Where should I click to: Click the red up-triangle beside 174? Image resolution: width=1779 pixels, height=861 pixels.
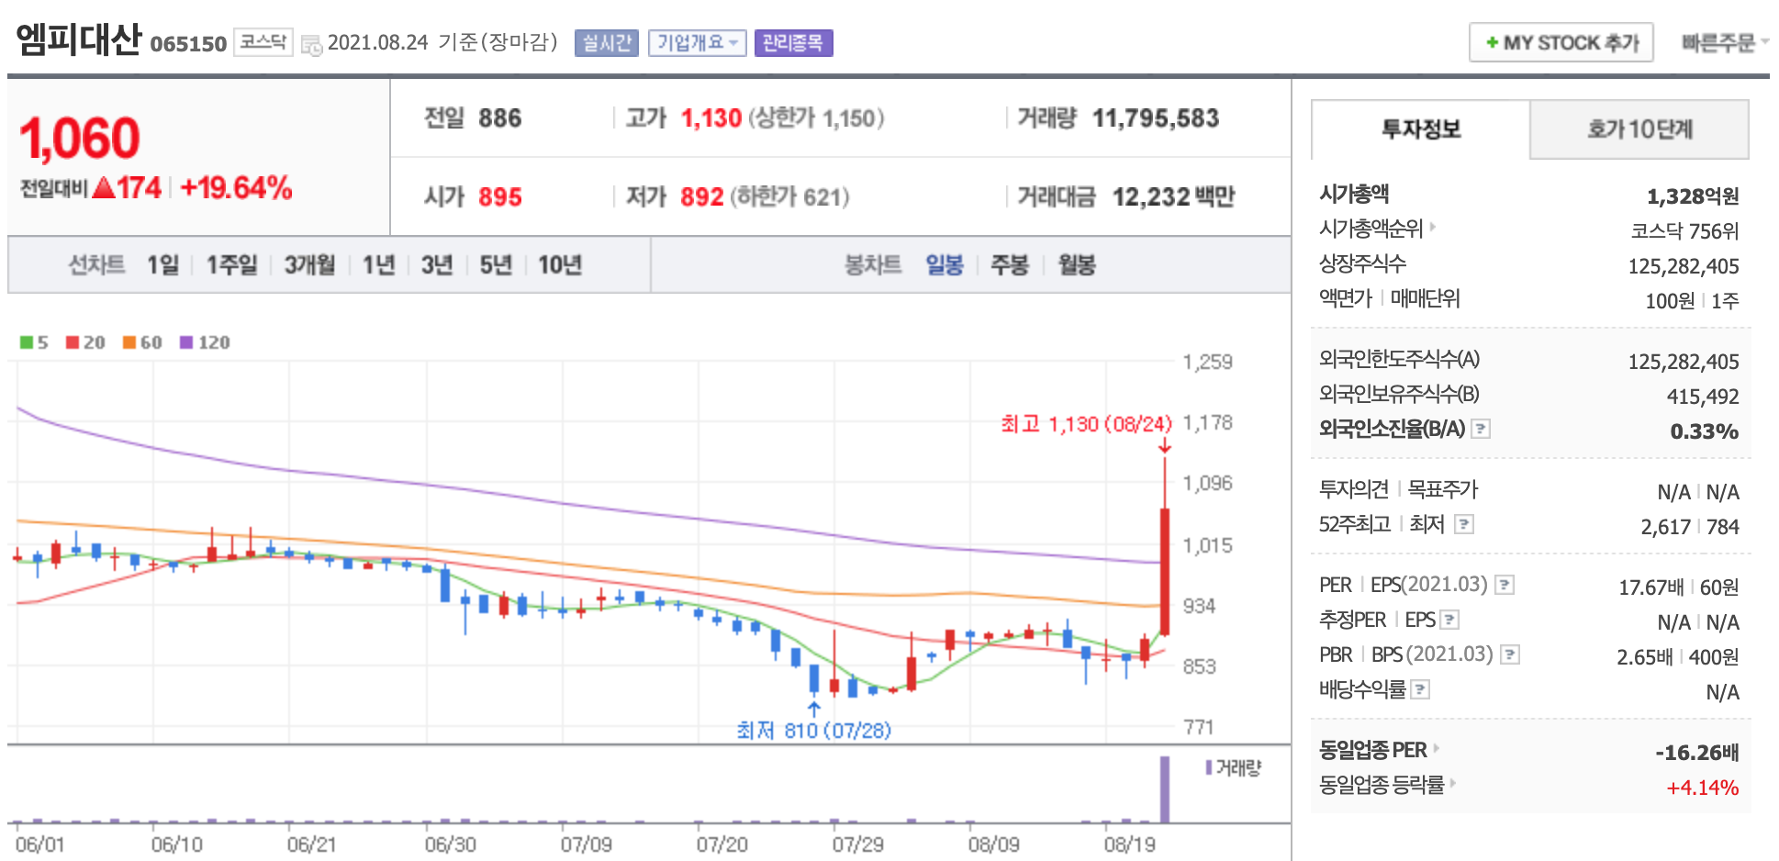pyautogui.click(x=104, y=188)
